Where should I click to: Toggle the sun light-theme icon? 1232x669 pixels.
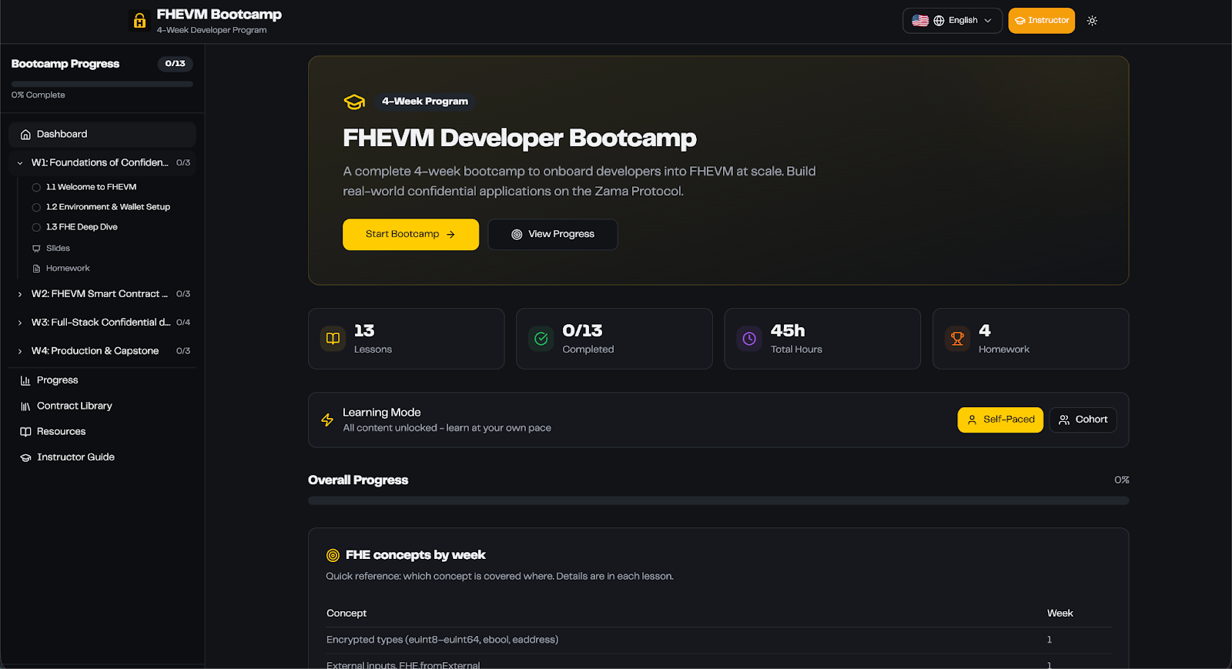[1092, 21]
